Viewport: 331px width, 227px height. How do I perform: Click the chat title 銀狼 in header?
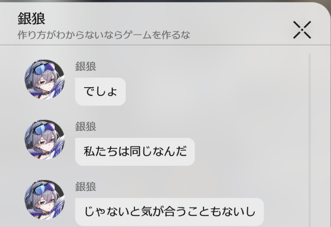tap(31, 18)
